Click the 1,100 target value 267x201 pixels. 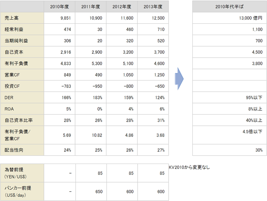tap(257, 29)
